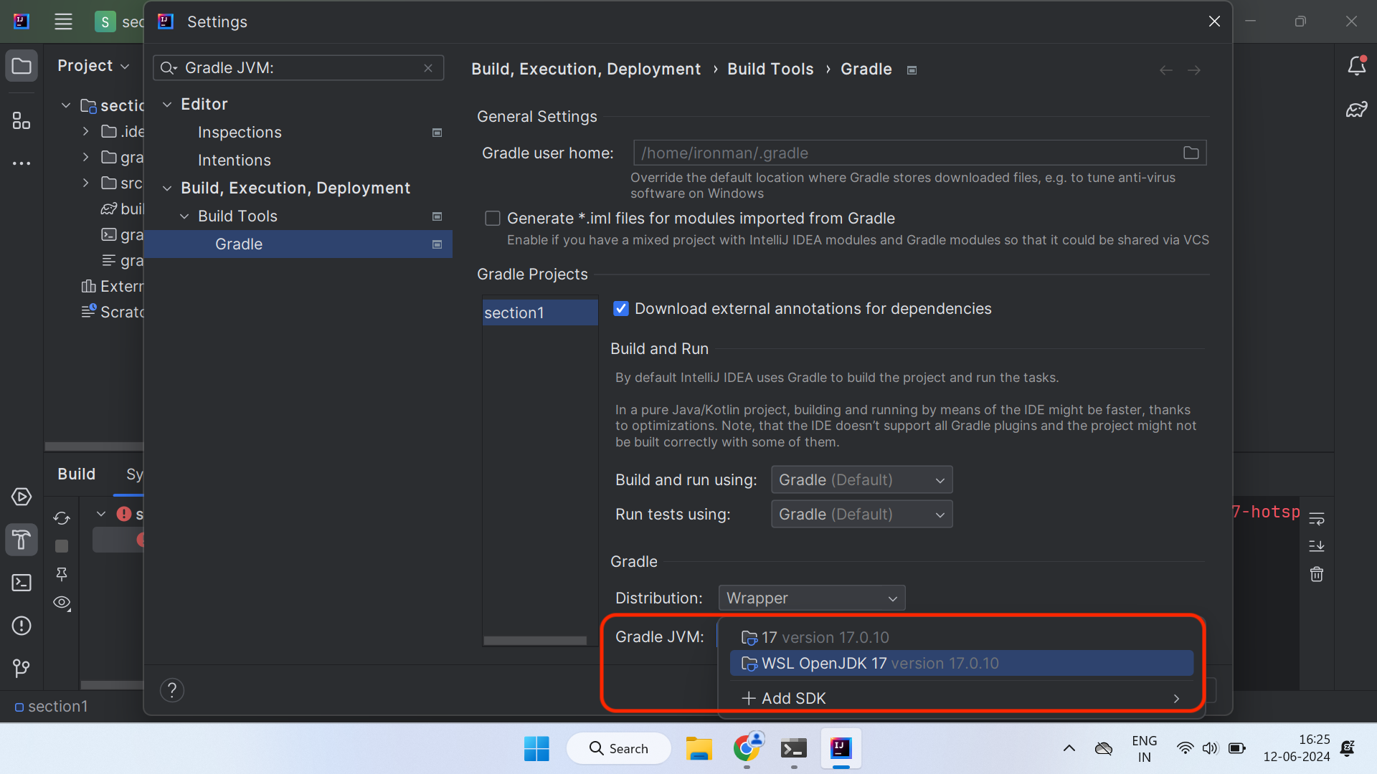1377x774 pixels.
Task: Open the Gradle elephant tool window
Action: point(1356,110)
